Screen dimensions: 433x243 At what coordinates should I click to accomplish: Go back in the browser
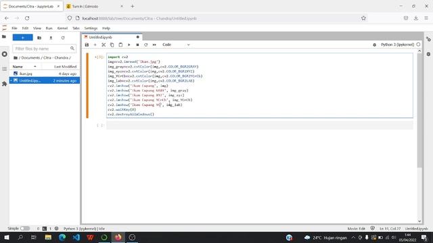(7, 18)
